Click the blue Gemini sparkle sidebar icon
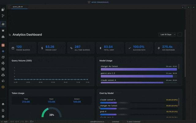This screenshot has height=123, width=196. (3, 51)
